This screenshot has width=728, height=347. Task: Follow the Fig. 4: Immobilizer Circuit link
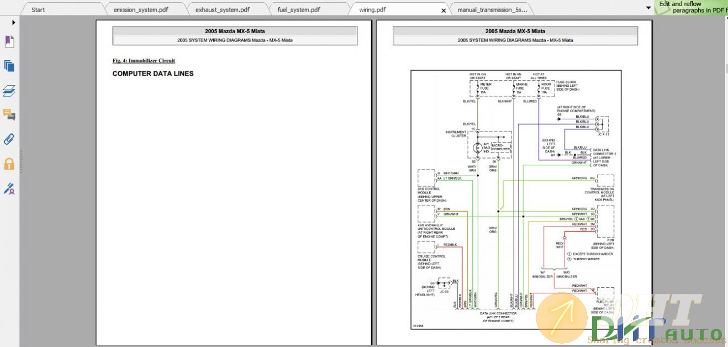pos(144,61)
